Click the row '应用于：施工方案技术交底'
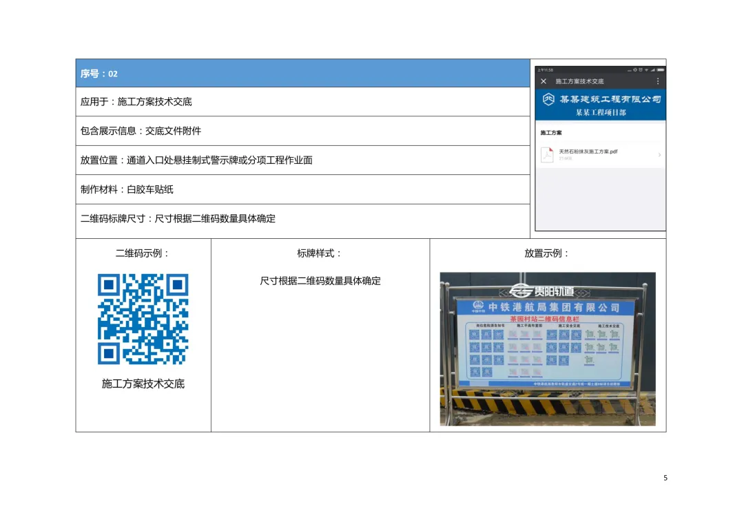This screenshot has height=526, width=744. click(x=302, y=102)
